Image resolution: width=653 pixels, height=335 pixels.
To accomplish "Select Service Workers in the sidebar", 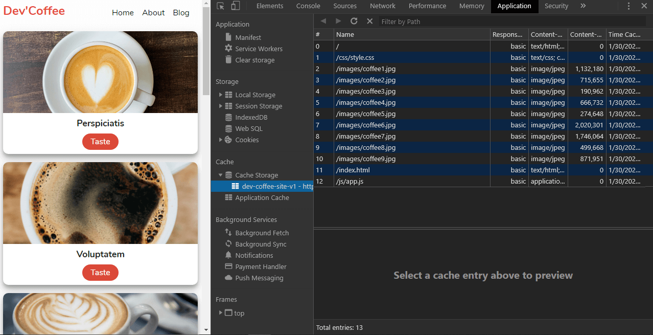I will click(x=259, y=49).
